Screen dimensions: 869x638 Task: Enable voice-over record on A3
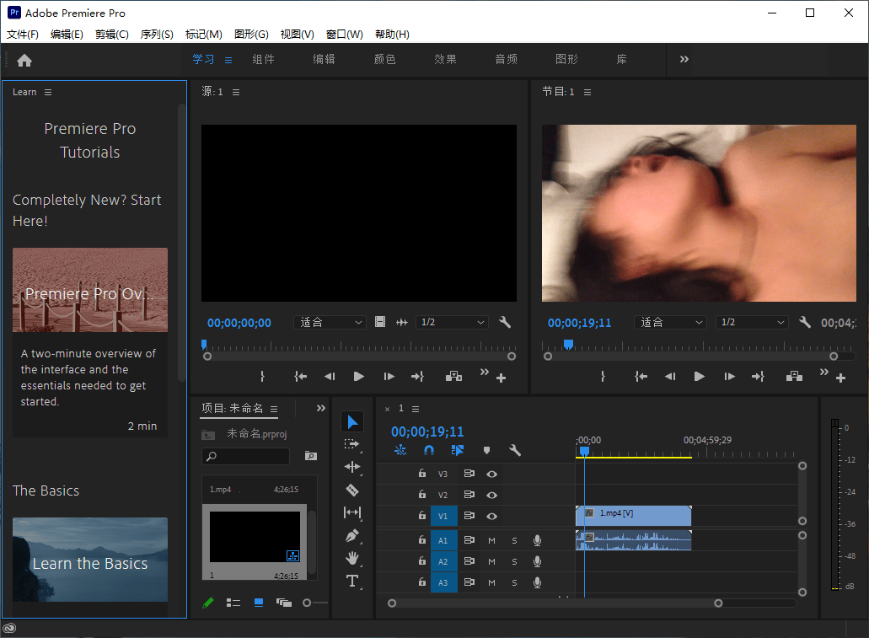click(x=537, y=582)
